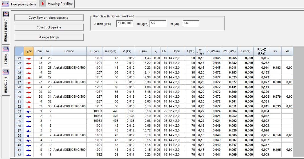The width and height of the screenshot is (304, 159).
Task: Click the Construct pipeline button
Action: 49,28
